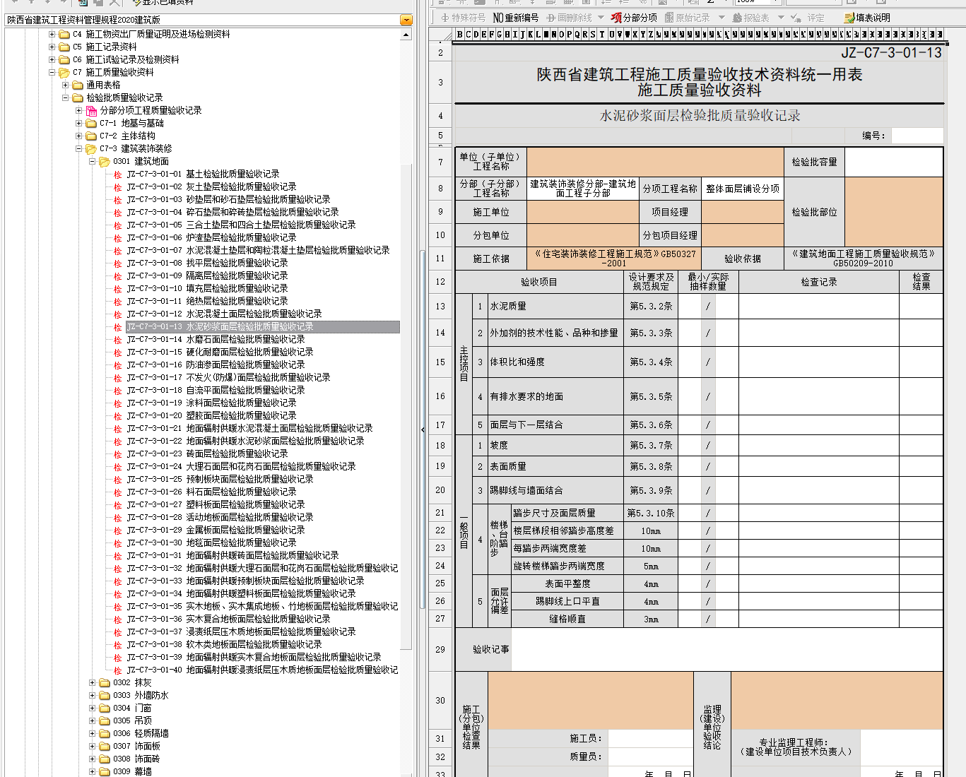Click the 画删除线 strikethrough tool
Screen dimensions: 966x777
pos(568,18)
